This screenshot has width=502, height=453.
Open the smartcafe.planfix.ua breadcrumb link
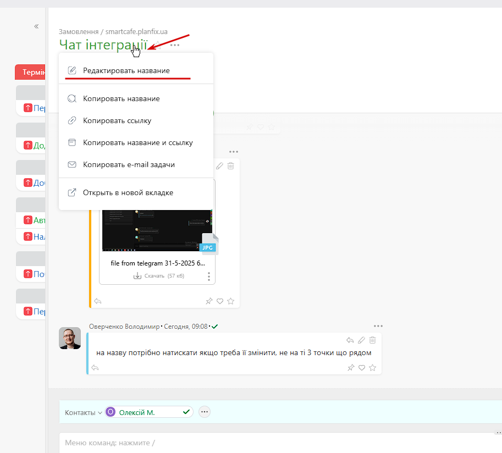coord(136,32)
